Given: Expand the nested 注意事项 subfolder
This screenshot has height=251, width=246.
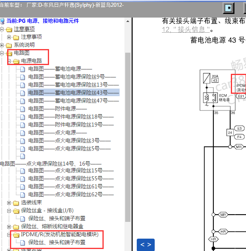Looking at the screenshot, I should point(9,37).
